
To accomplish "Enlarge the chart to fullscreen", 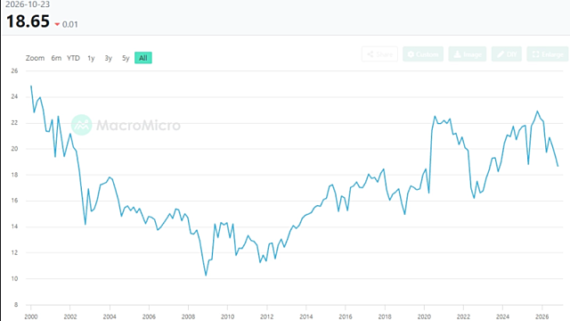I will point(548,54).
